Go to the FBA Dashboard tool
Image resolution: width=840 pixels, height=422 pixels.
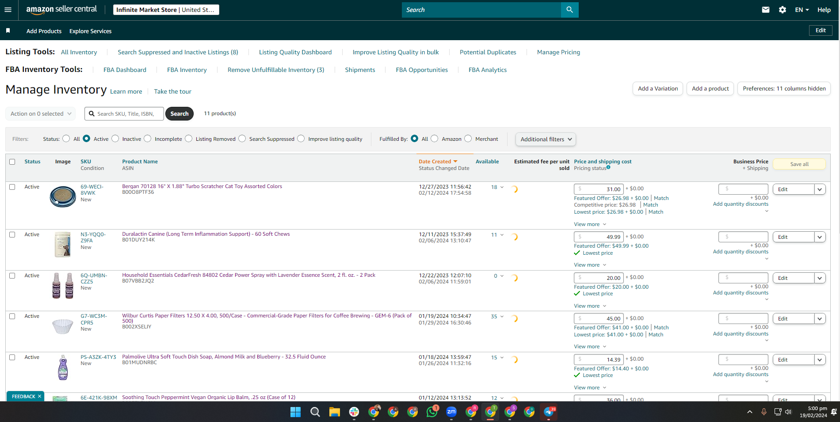[125, 70]
